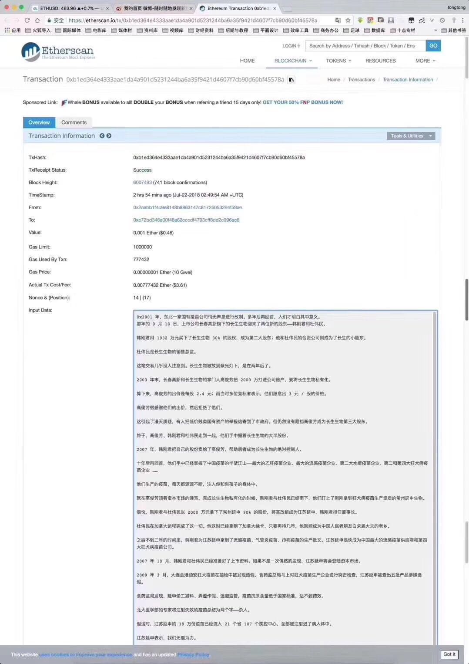Go to browser home page icon

coord(37,20)
